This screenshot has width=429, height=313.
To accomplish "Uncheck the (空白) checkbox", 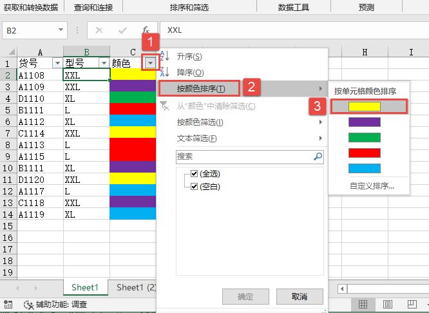I will (x=195, y=186).
